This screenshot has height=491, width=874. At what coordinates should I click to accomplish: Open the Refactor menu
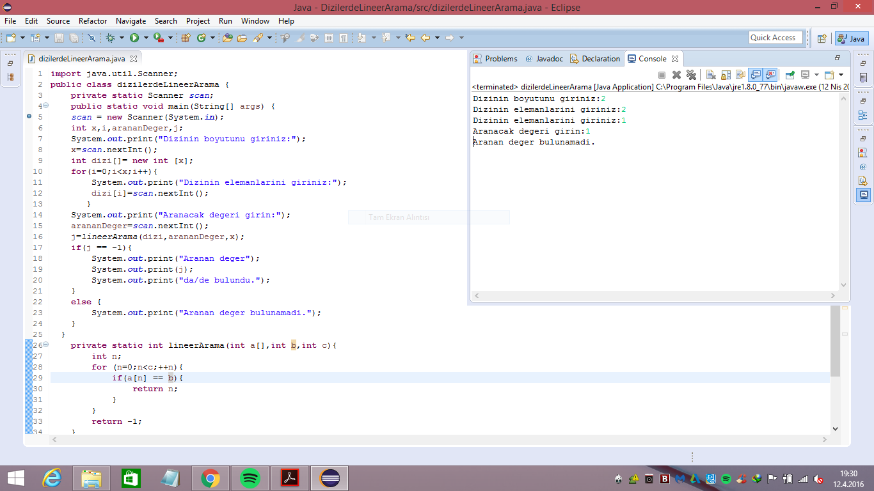point(93,21)
